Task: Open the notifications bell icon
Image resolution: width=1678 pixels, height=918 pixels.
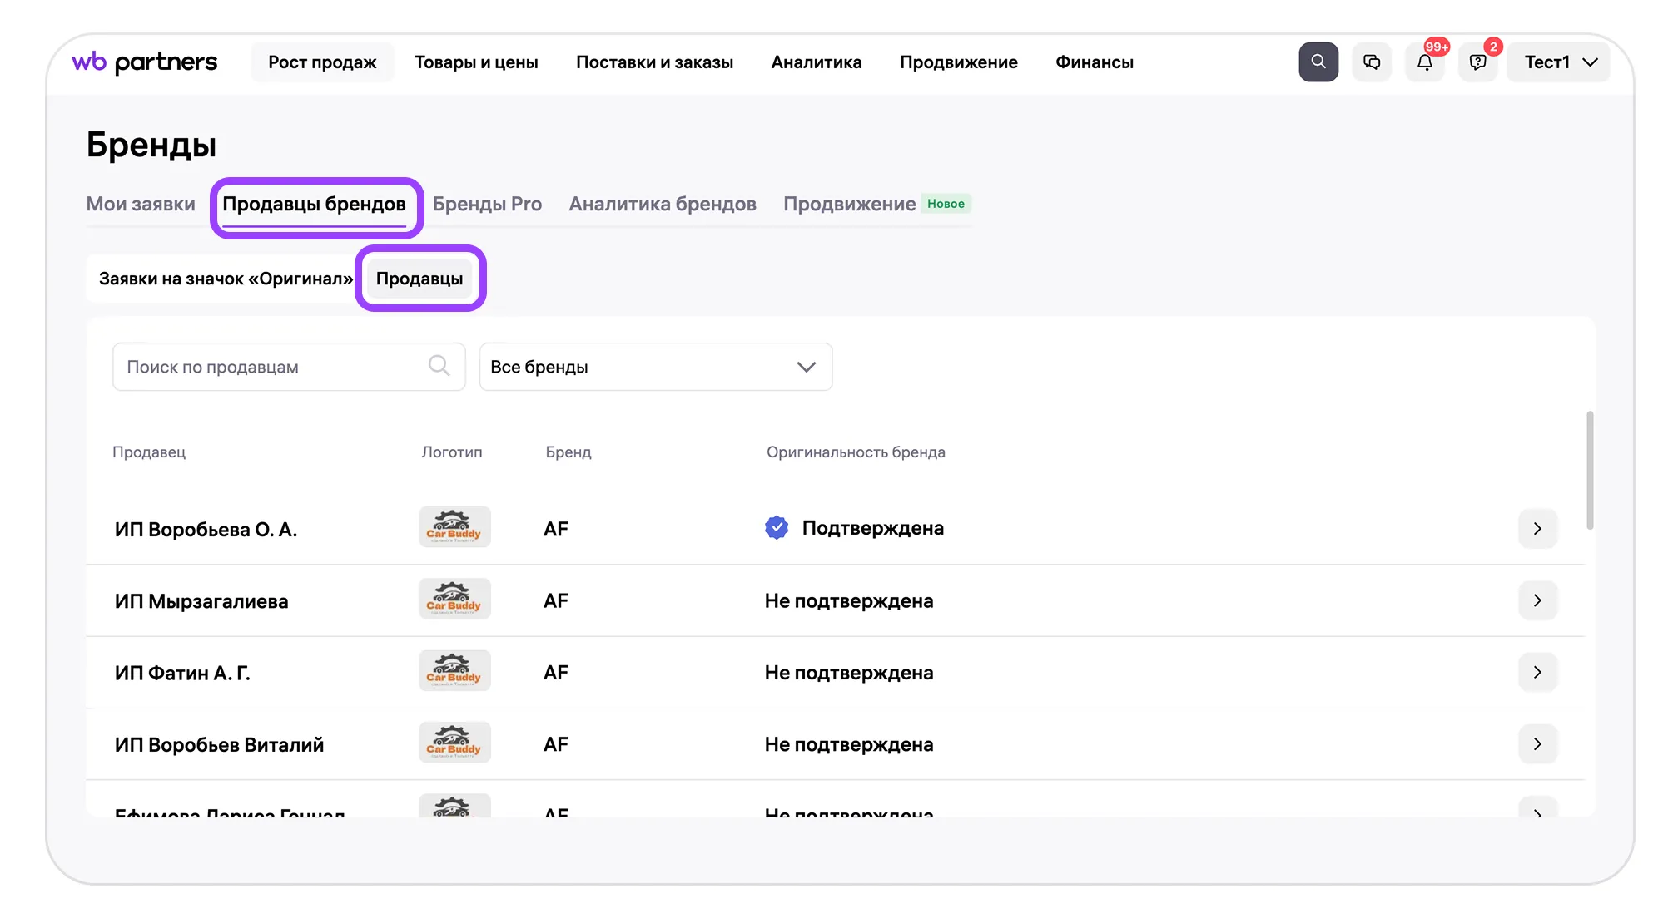Action: (1425, 62)
